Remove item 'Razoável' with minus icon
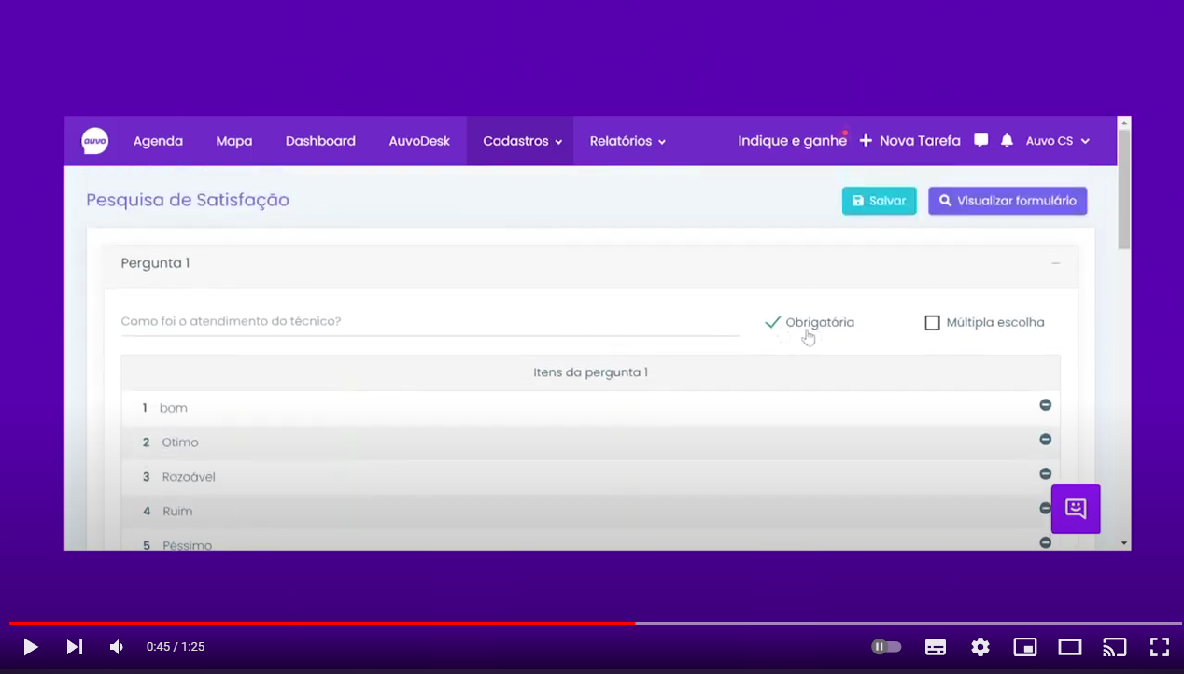 point(1045,474)
